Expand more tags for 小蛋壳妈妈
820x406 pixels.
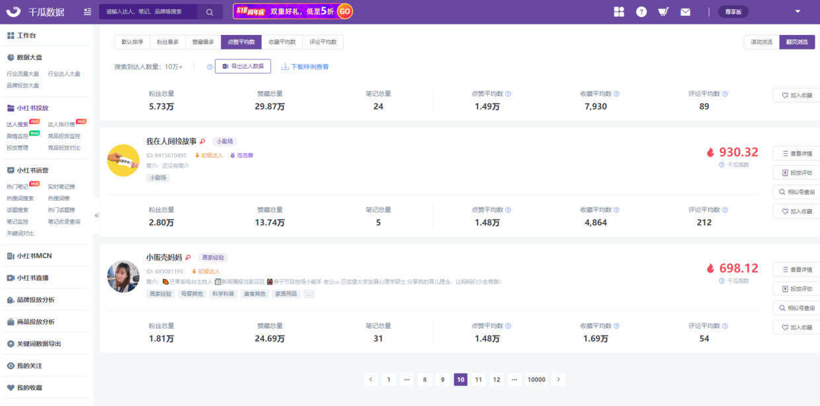point(309,294)
